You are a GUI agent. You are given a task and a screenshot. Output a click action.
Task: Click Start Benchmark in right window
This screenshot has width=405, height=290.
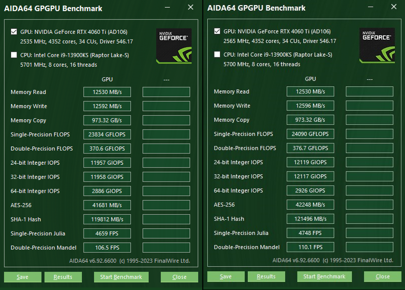pyautogui.click(x=324, y=276)
